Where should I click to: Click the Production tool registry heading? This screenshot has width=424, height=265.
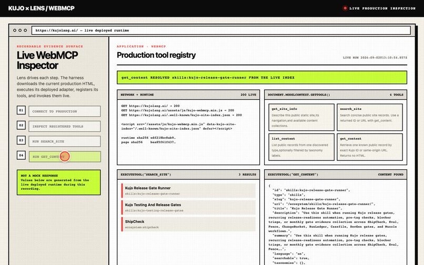click(156, 55)
